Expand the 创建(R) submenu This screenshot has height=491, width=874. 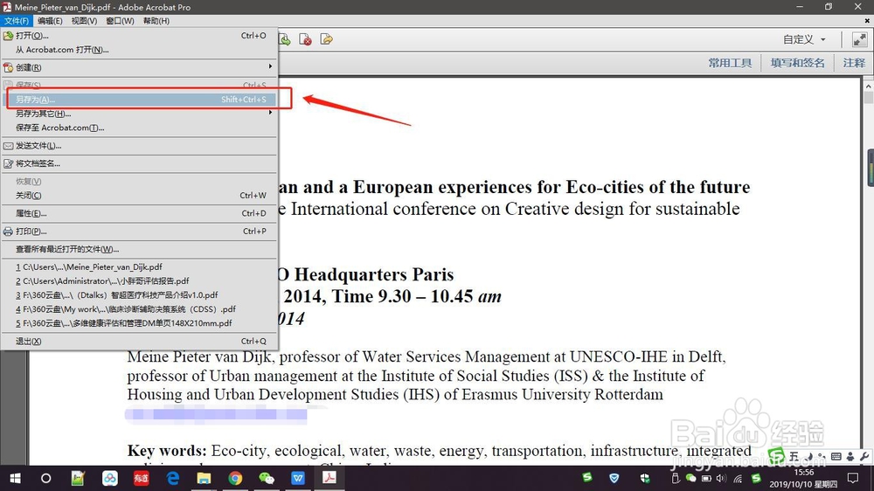click(x=139, y=67)
